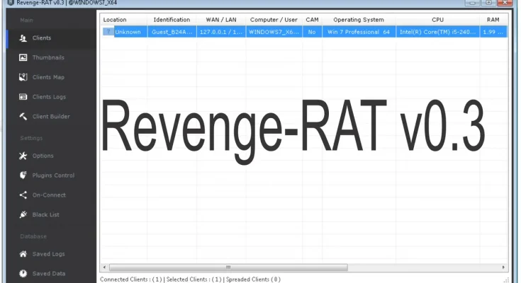521x283 pixels.
Task: Click the horizontal scrollbar thumb
Action: [x=228, y=267]
